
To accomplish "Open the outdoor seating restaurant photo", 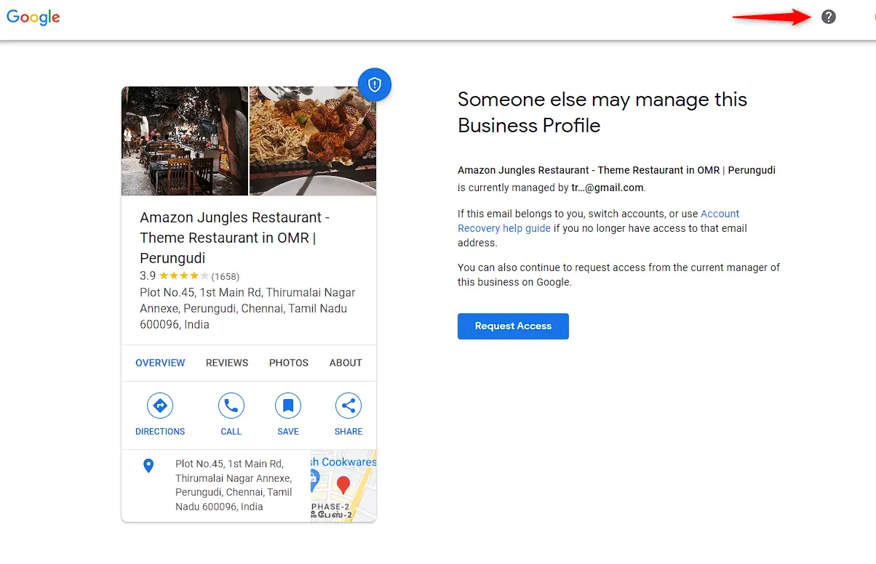I will click(x=184, y=141).
